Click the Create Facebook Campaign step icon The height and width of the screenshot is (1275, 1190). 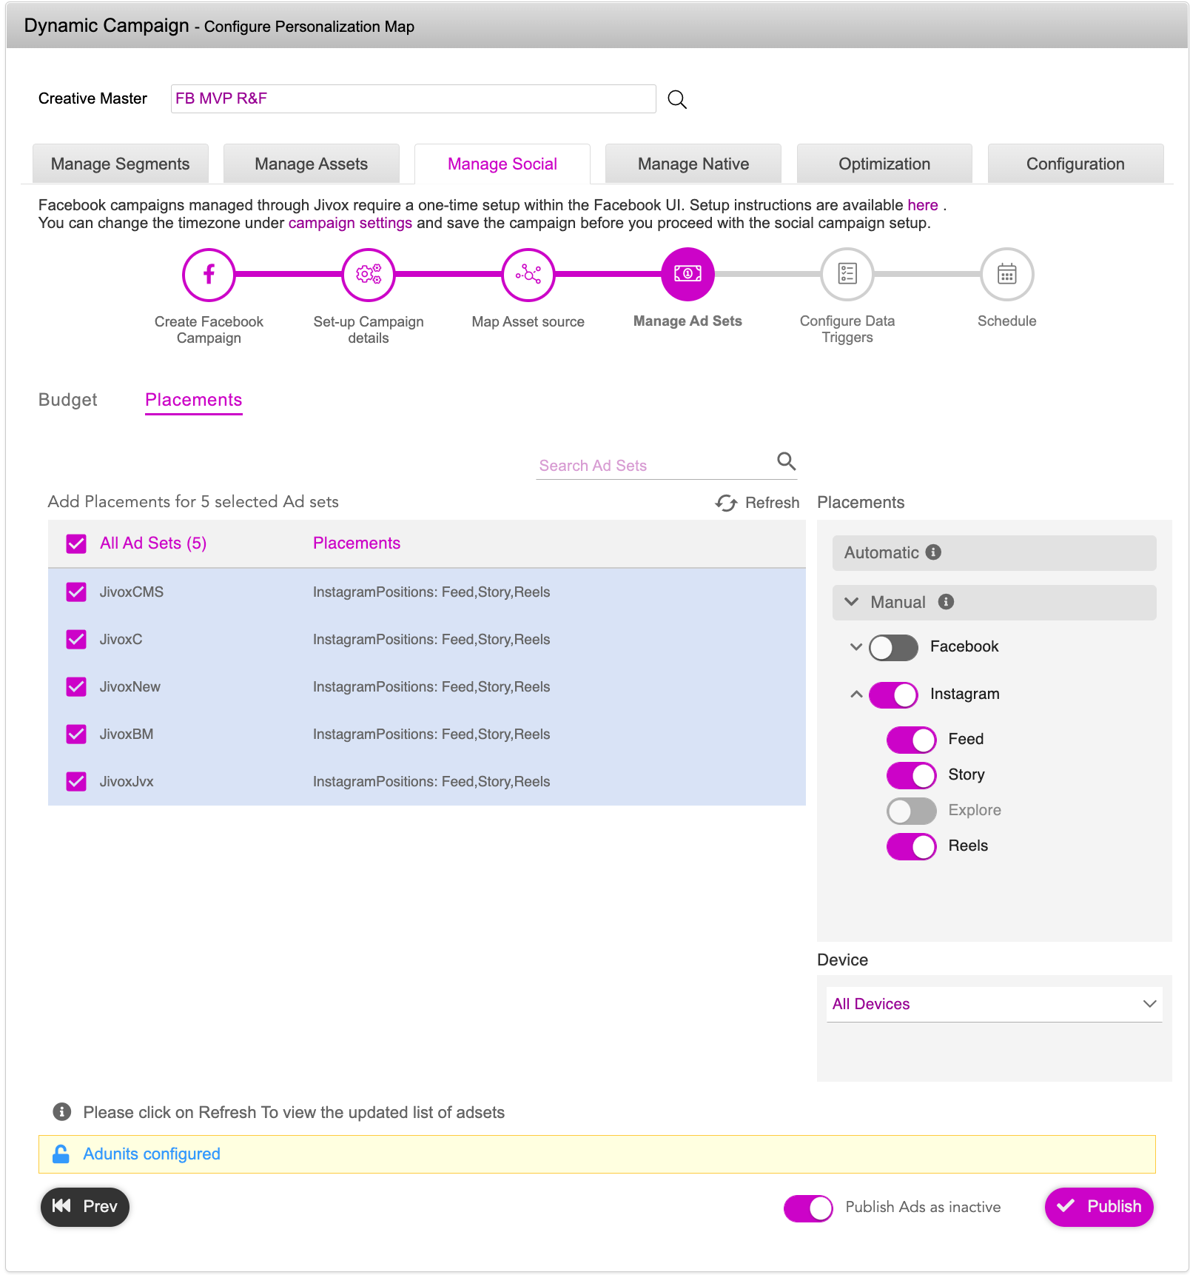[x=209, y=274]
